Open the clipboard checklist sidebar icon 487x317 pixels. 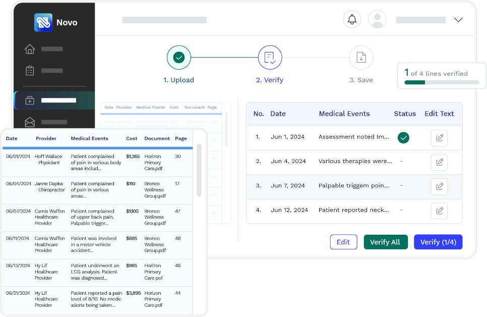click(x=30, y=71)
